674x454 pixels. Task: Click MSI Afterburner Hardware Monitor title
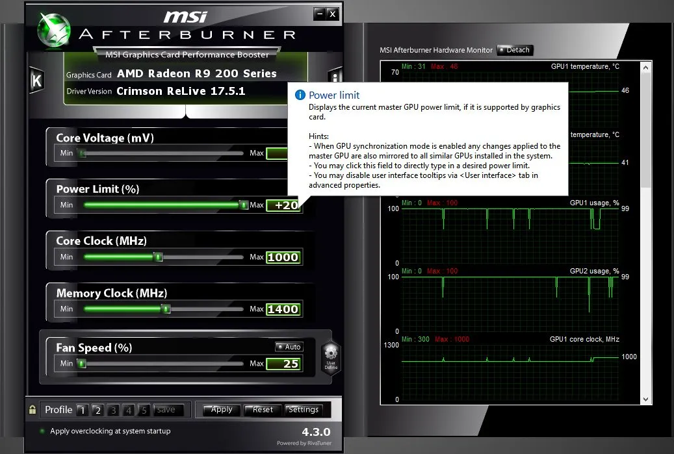(x=436, y=50)
